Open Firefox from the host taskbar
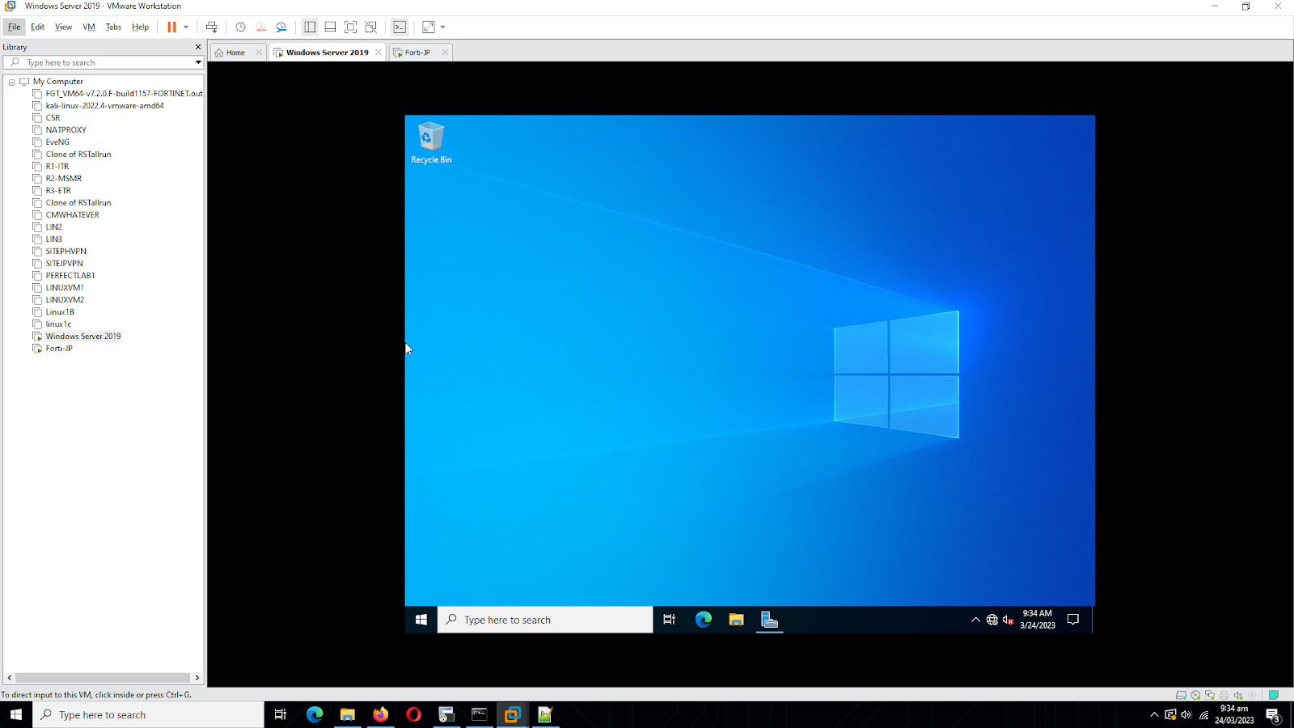Screen dimensions: 1294x728 point(380,714)
